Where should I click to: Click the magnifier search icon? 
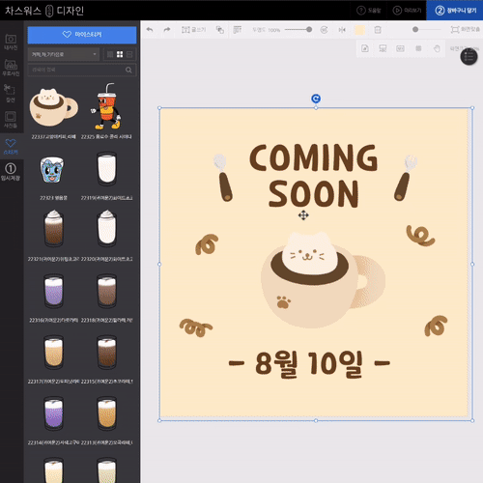tap(128, 70)
